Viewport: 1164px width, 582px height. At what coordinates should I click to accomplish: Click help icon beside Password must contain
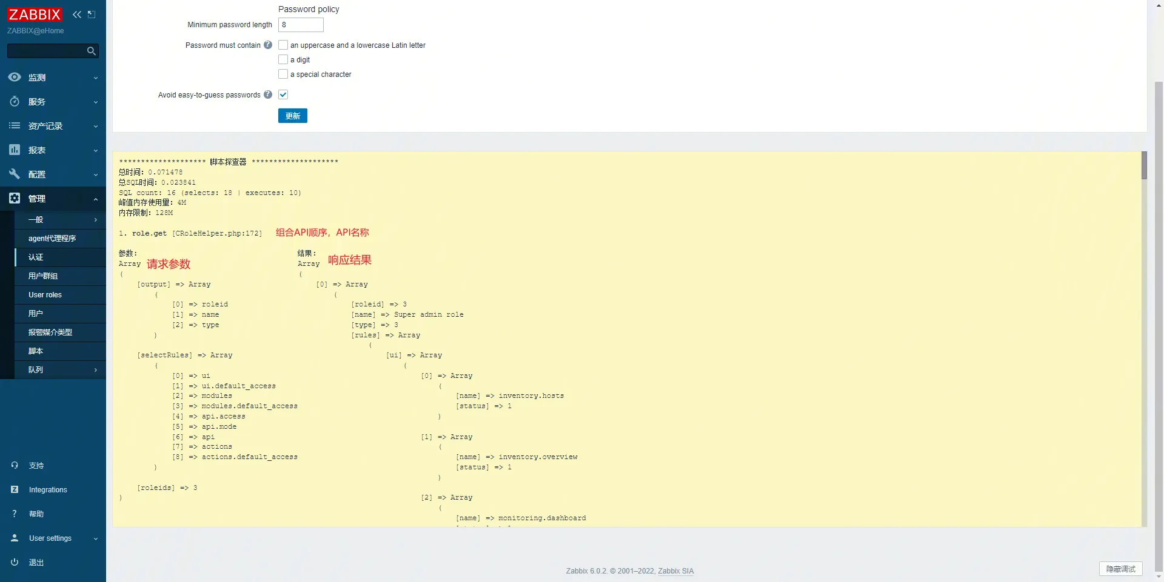point(268,45)
